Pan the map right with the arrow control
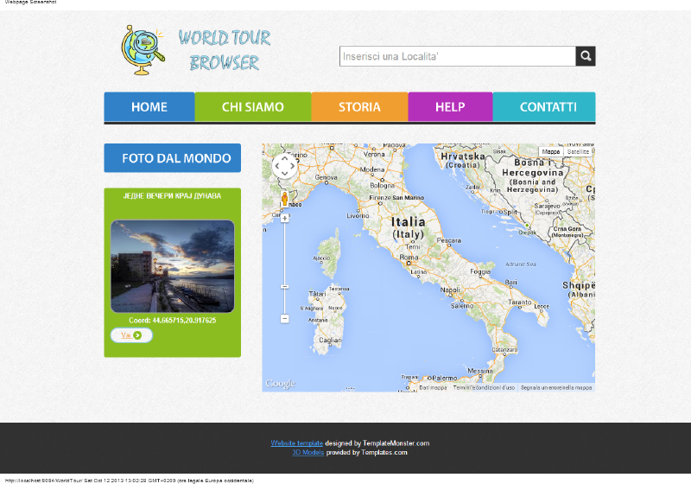691x484 pixels. pyautogui.click(x=292, y=166)
